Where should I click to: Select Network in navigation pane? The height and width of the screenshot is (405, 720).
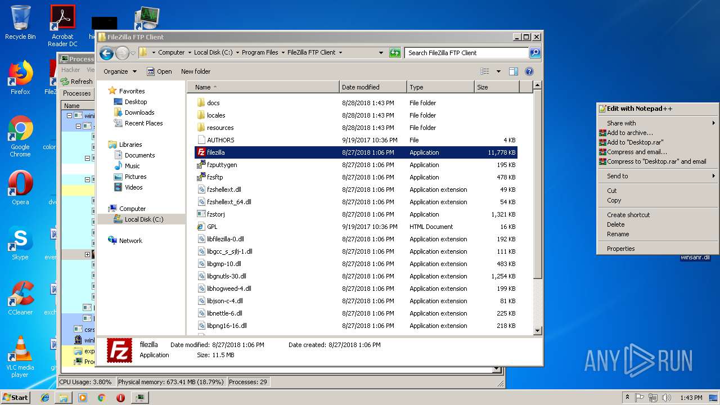[x=130, y=241]
